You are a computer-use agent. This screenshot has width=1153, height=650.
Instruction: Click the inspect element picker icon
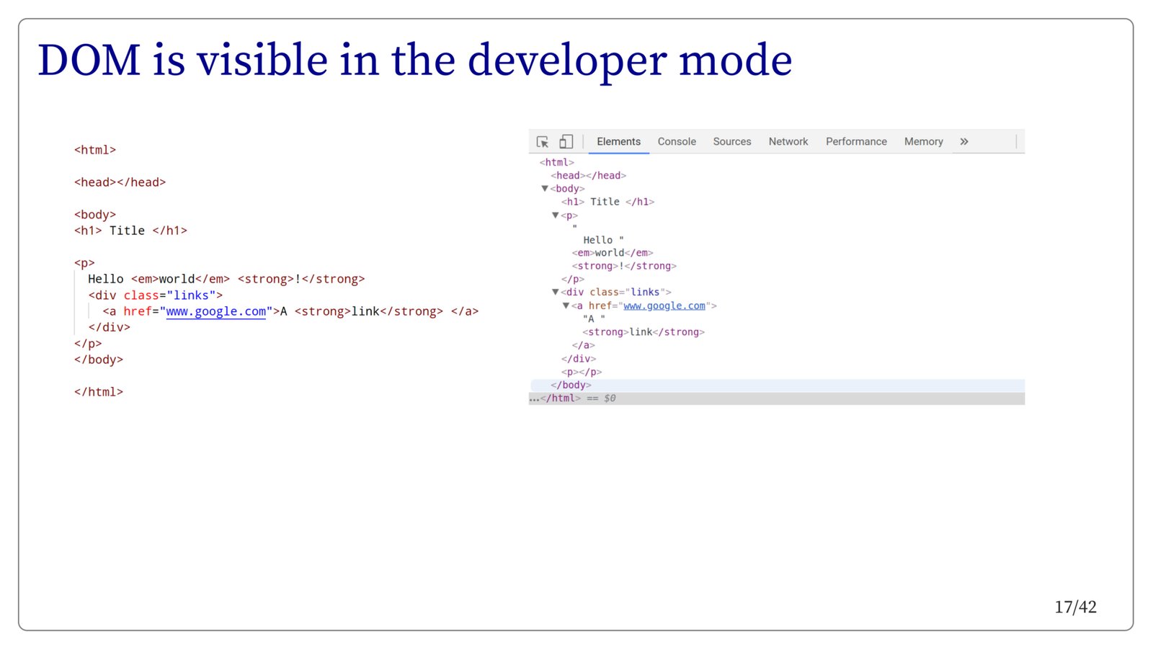pyautogui.click(x=543, y=142)
